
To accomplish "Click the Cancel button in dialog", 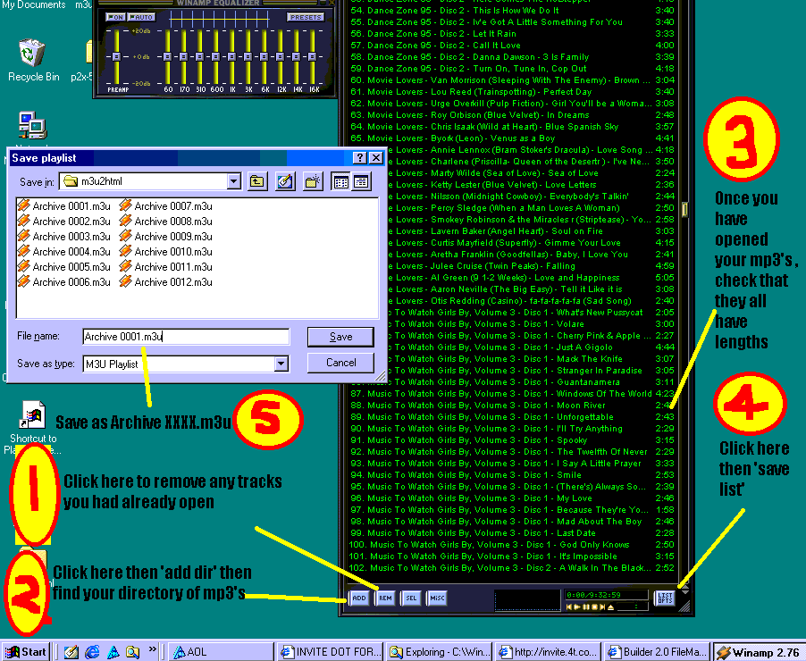I will click(x=340, y=363).
